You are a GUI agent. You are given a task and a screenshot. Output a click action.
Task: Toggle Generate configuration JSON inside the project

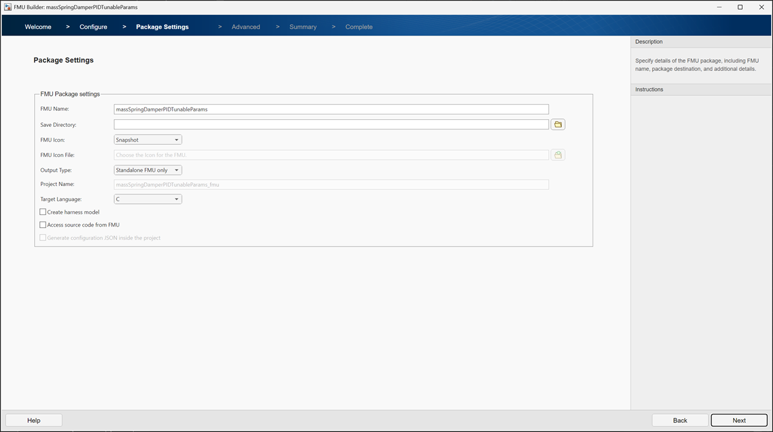tap(43, 238)
